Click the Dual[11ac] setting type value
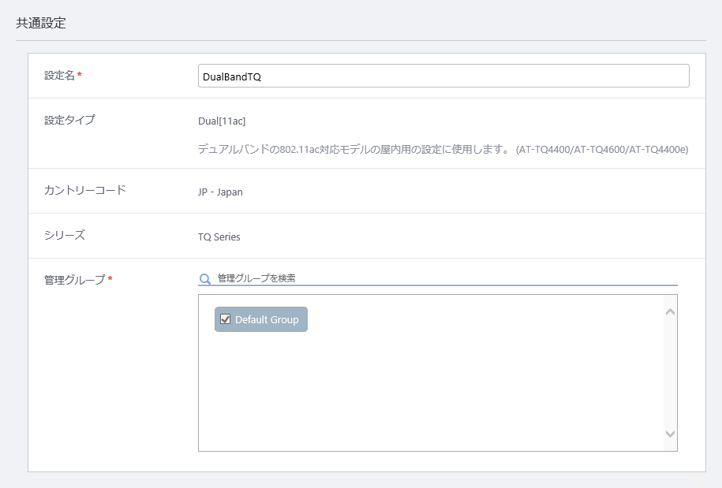722x488 pixels. (x=222, y=121)
